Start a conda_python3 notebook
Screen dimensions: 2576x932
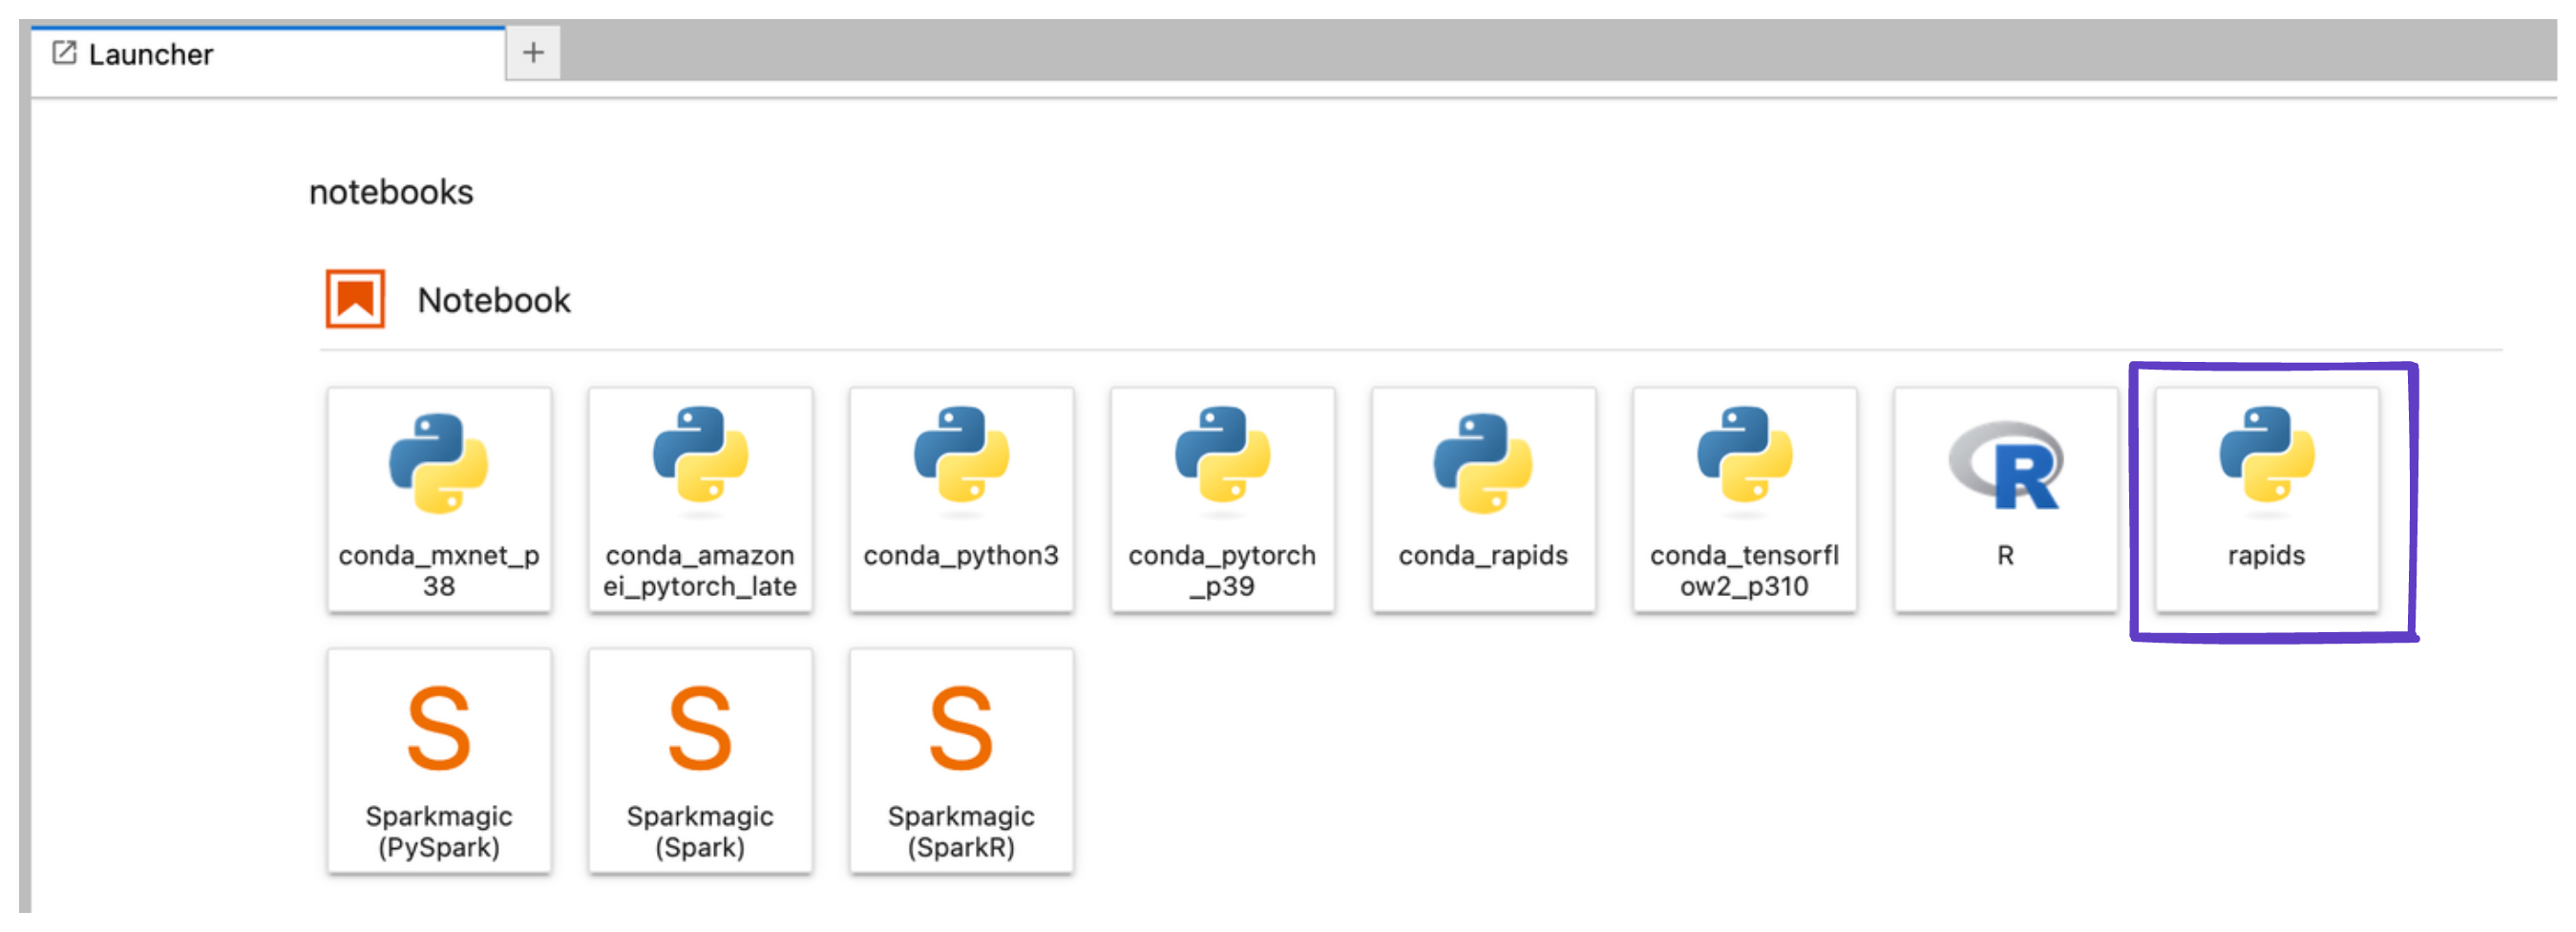tap(961, 500)
